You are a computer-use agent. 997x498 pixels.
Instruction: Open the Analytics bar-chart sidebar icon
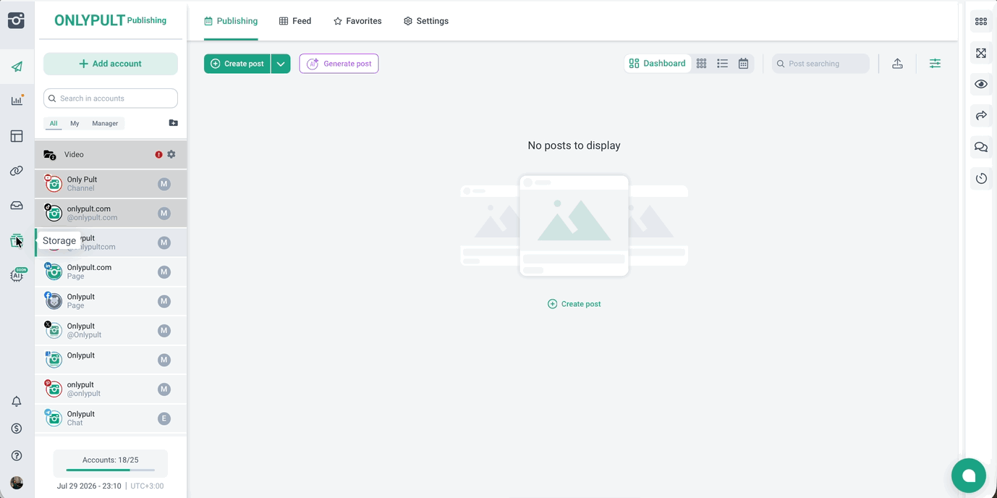coord(17,101)
